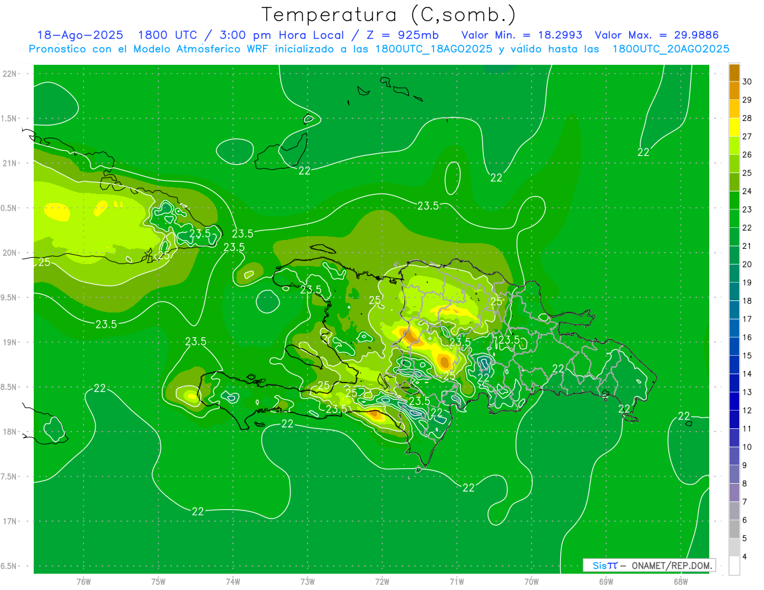Click the "Valor Max. = 29.9886" value
This screenshot has height=590, width=764.
(656, 35)
